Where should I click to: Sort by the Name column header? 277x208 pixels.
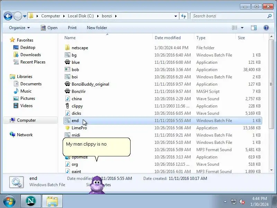(x=107, y=38)
